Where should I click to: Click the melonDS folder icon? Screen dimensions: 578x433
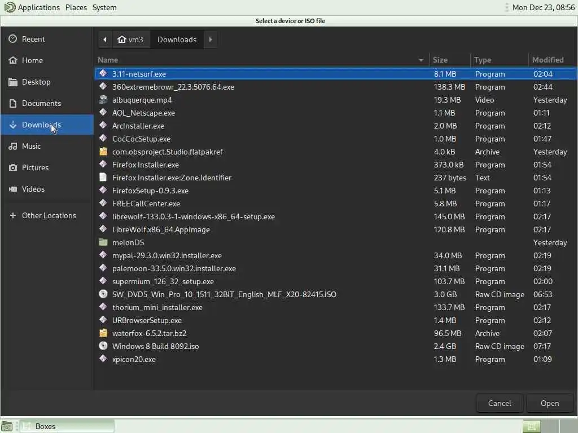pyautogui.click(x=103, y=242)
